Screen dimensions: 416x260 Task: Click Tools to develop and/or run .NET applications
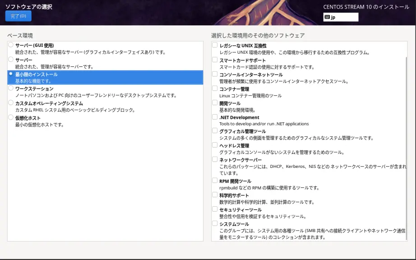pyautogui.click(x=264, y=124)
